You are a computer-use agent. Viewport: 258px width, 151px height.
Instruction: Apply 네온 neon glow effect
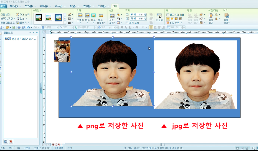pyautogui.click(x=93, y=18)
